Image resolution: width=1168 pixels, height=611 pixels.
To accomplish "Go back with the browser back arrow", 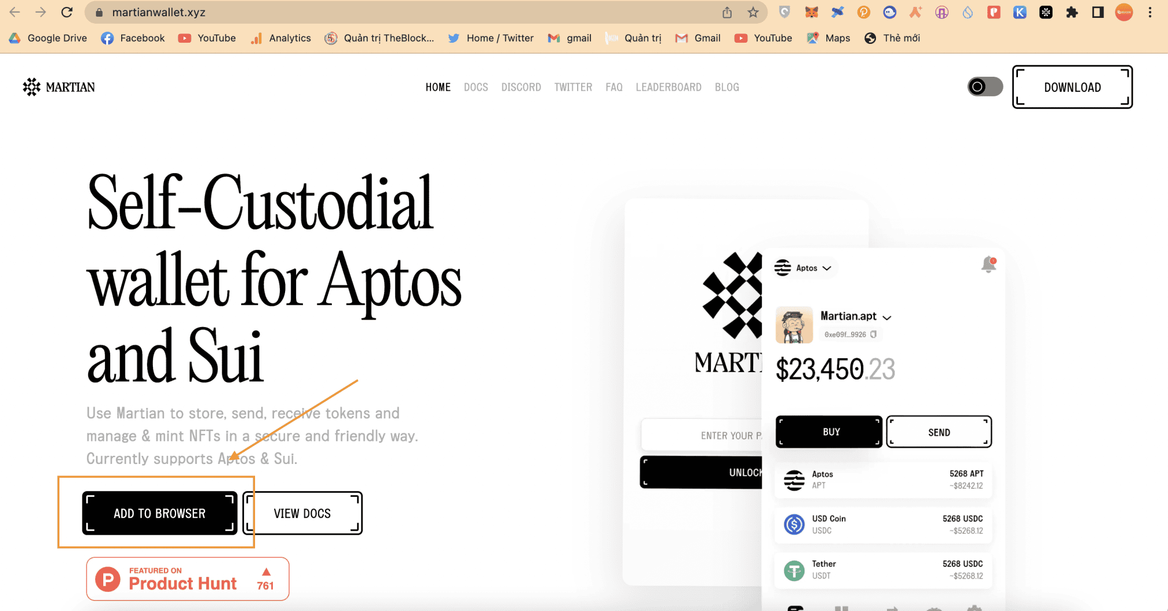I will tap(14, 12).
